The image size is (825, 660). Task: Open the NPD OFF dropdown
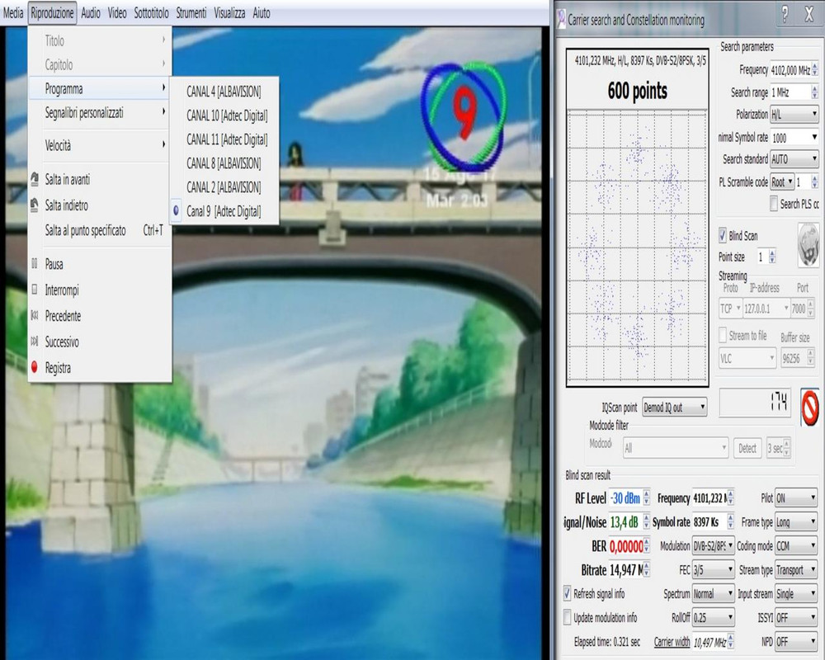796,642
